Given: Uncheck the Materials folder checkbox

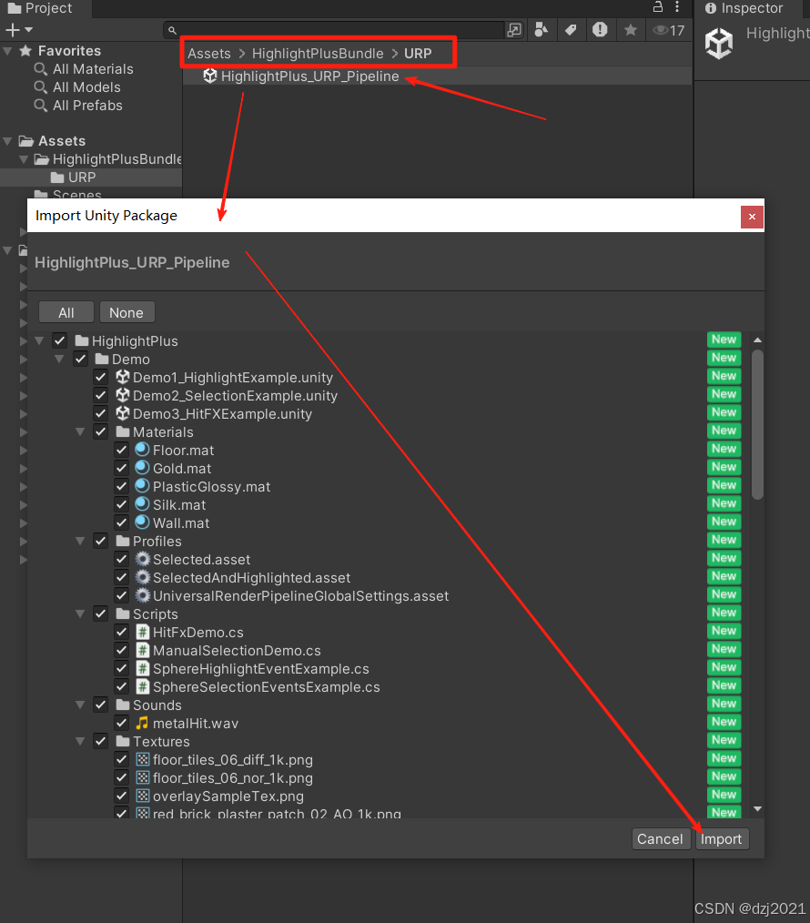Looking at the screenshot, I should pos(101,431).
